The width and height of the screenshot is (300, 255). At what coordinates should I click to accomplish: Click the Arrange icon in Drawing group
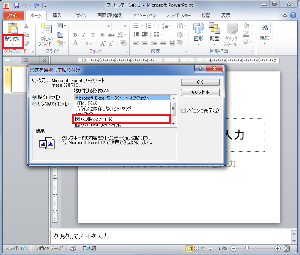point(214,29)
